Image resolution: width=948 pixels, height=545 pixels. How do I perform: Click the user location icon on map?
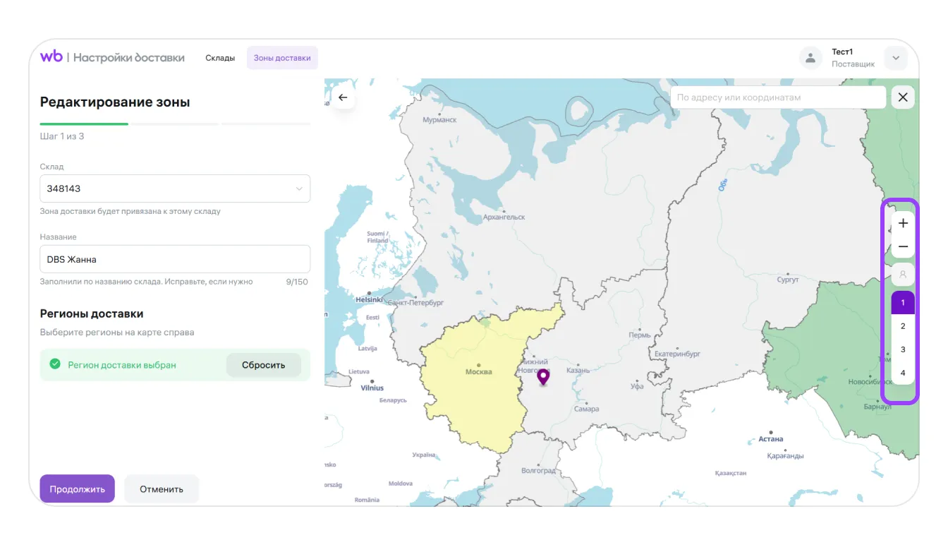pos(903,275)
